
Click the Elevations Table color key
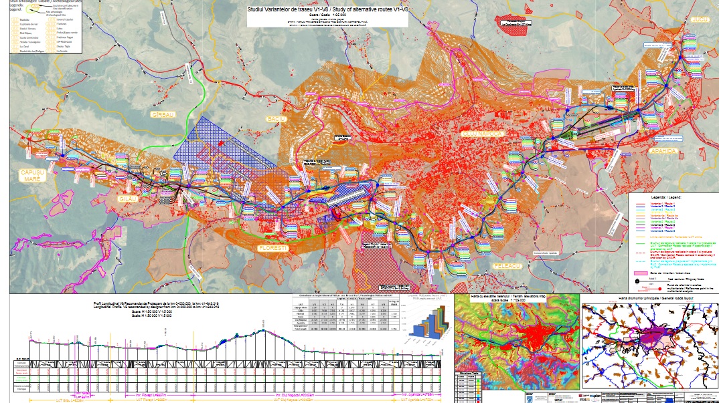pos(468,388)
